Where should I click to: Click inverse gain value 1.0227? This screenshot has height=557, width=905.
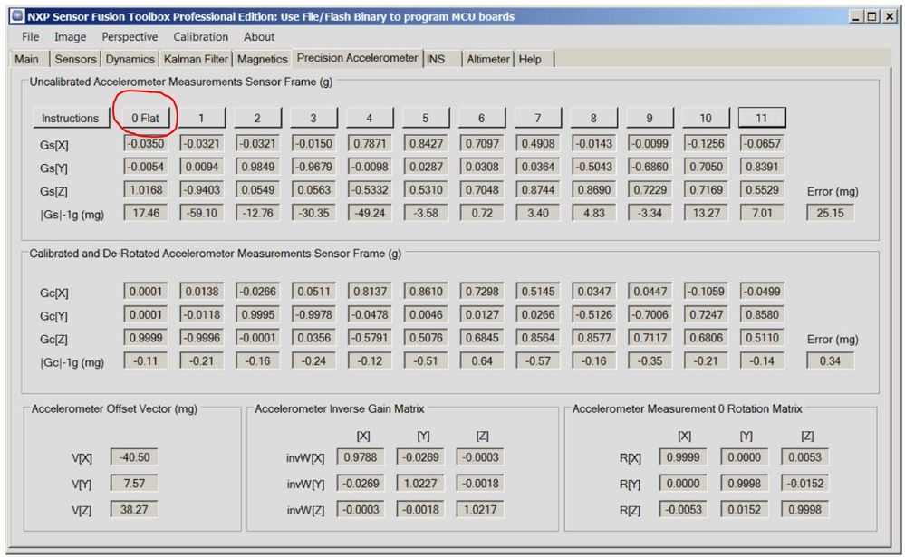(x=420, y=483)
